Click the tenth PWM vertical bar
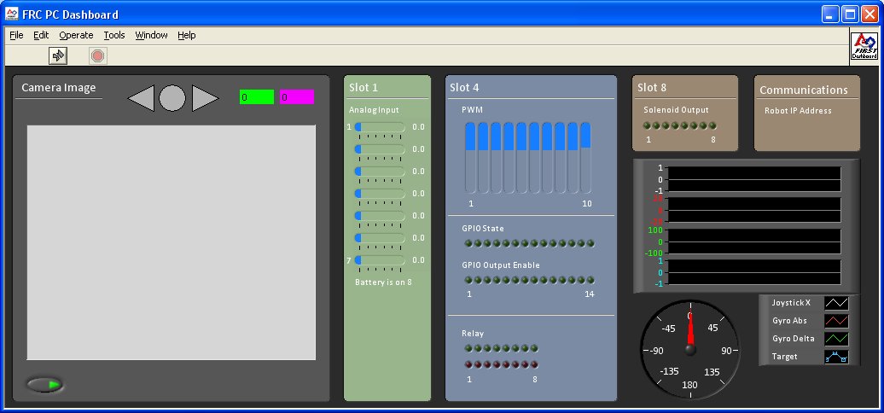Image resolution: width=884 pixels, height=413 pixels. point(585,158)
